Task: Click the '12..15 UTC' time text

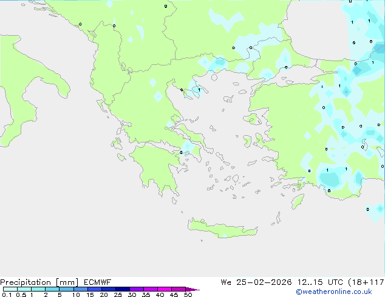Action: tap(320, 282)
